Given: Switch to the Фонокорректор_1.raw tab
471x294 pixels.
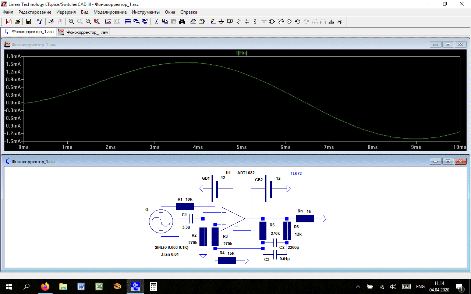Looking at the screenshot, I should tap(83, 32).
